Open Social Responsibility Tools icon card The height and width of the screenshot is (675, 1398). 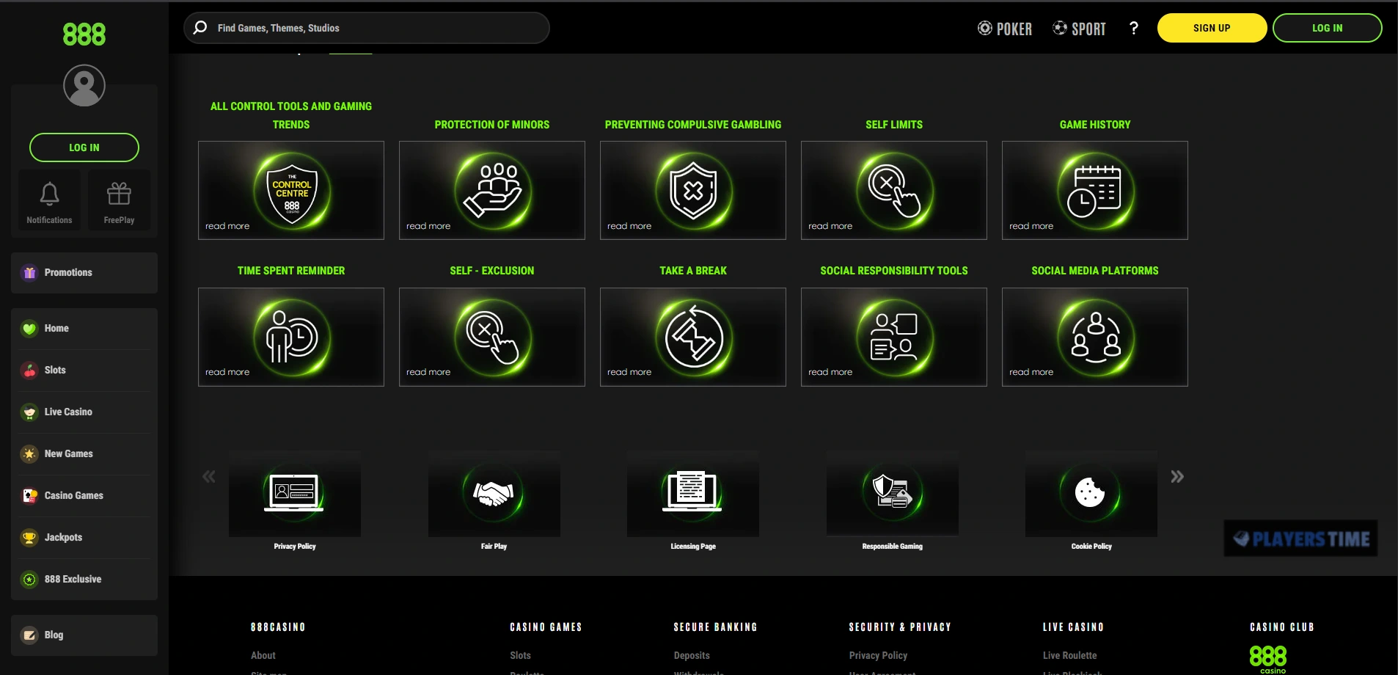click(894, 337)
